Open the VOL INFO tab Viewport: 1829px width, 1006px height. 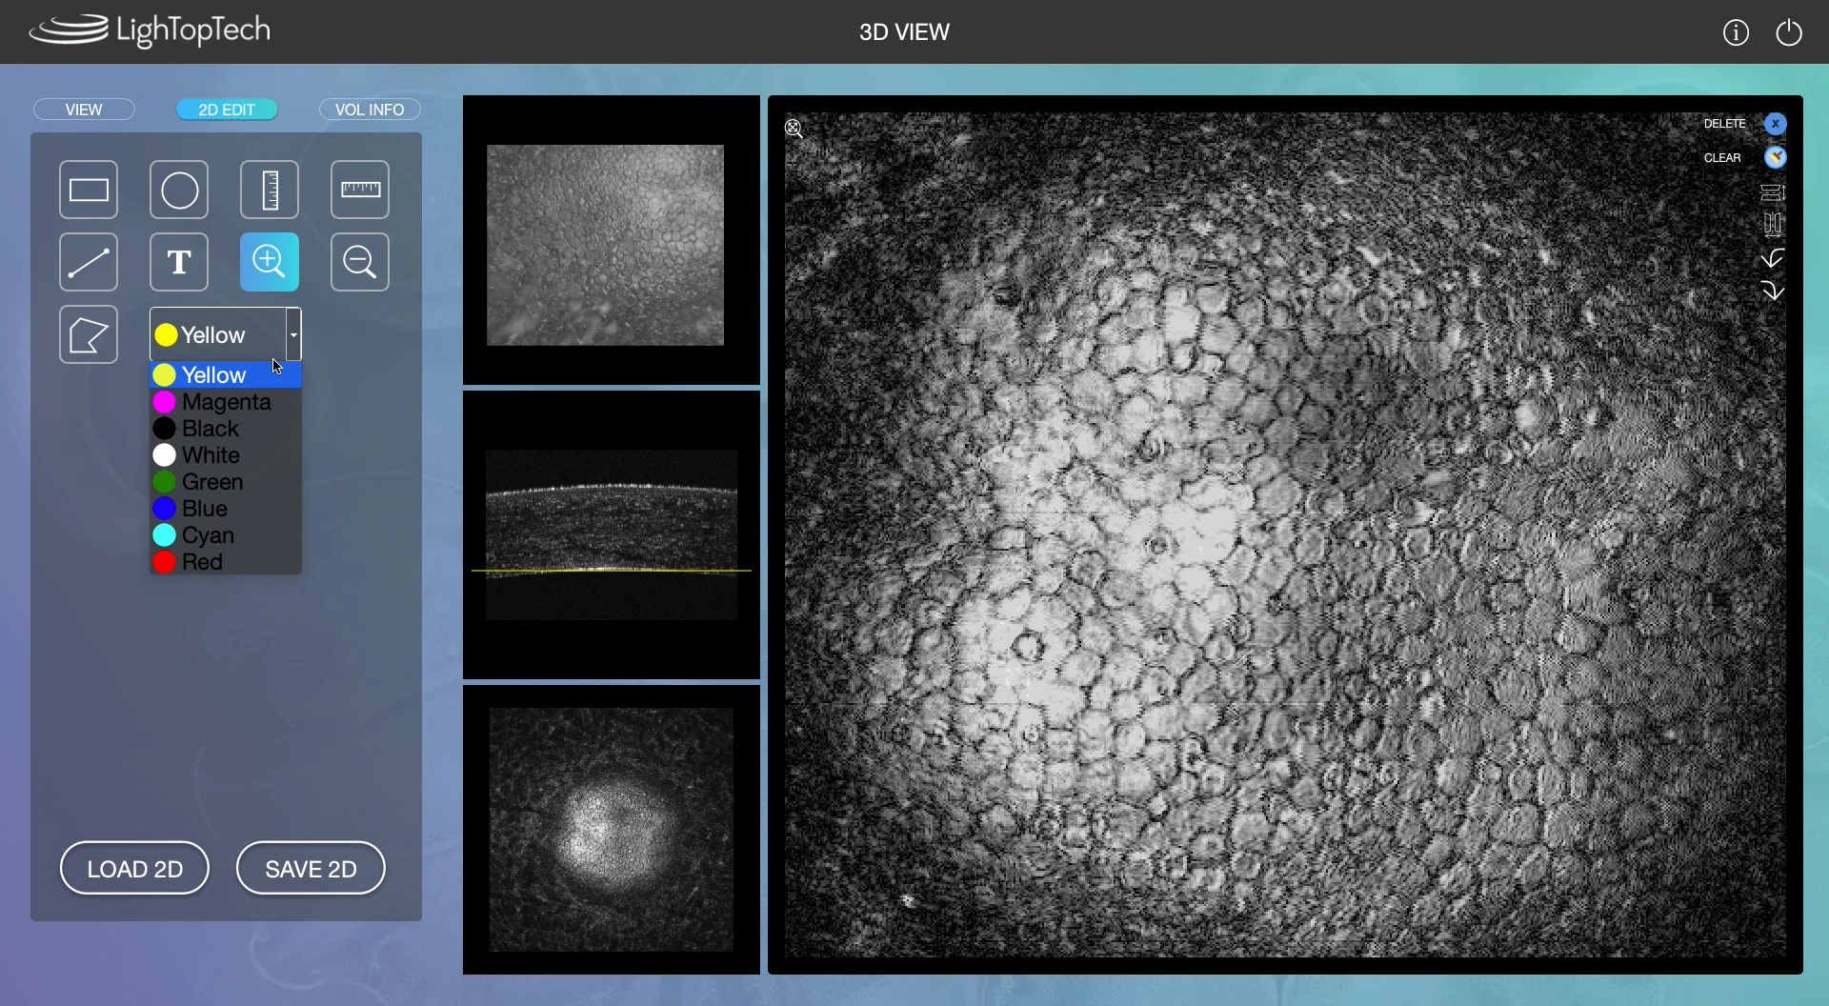(369, 109)
